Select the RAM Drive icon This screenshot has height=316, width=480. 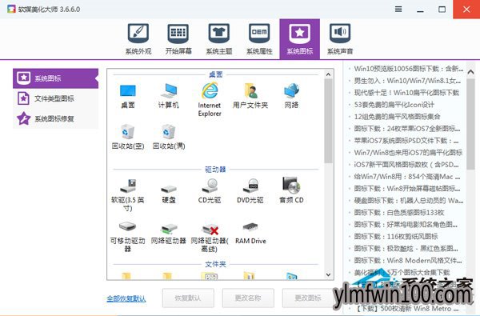coord(250,234)
